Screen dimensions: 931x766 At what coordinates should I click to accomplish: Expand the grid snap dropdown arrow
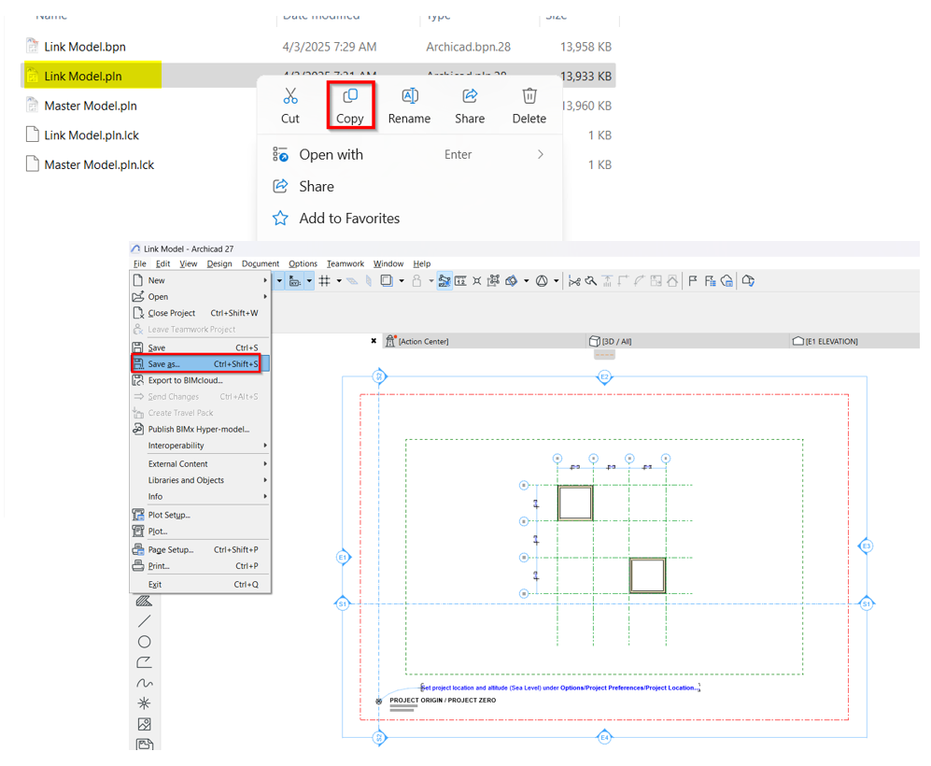338,281
